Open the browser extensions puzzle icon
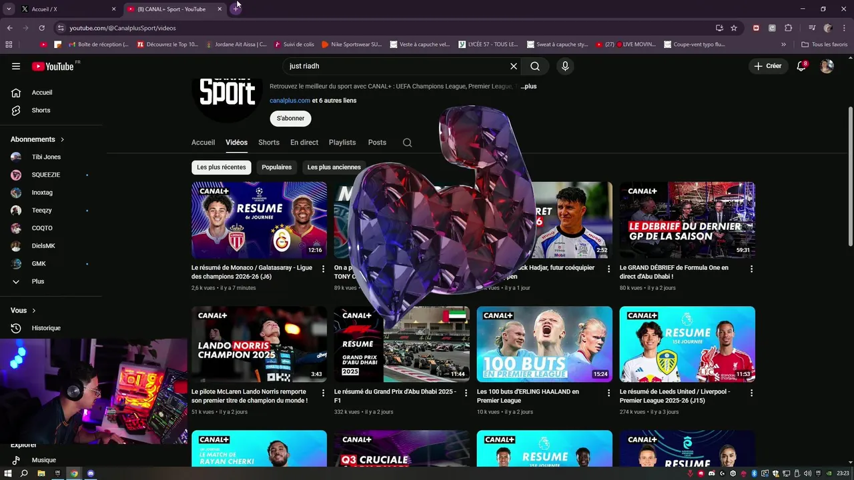Screen dimensions: 854x480 [789, 28]
